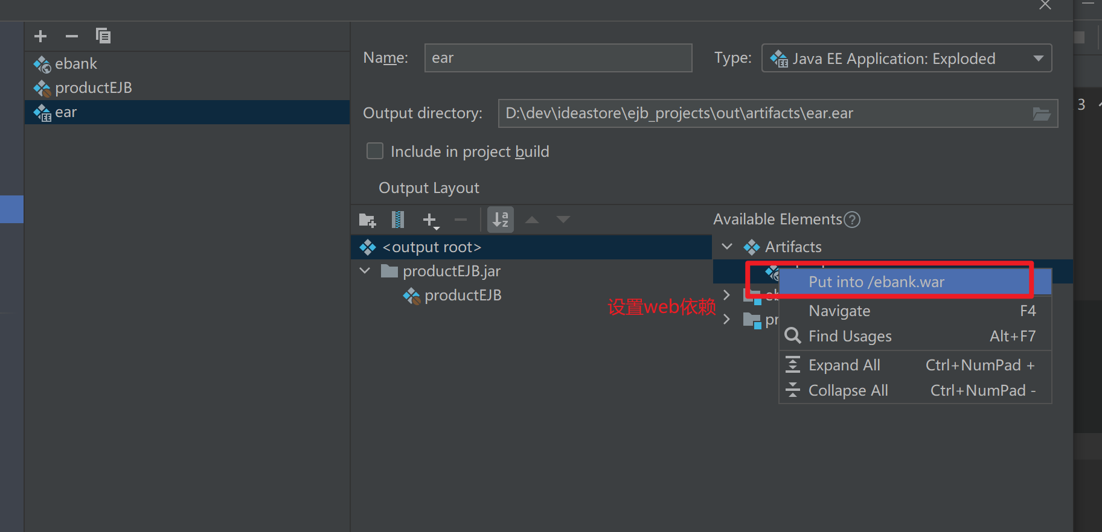The image size is (1102, 532).
Task: Collapse the productEJB.jar node
Action: point(365,271)
